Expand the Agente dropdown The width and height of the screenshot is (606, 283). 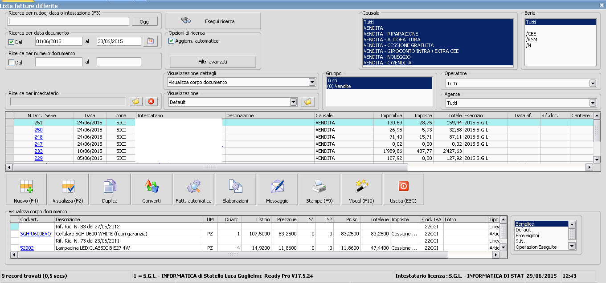tap(592, 103)
